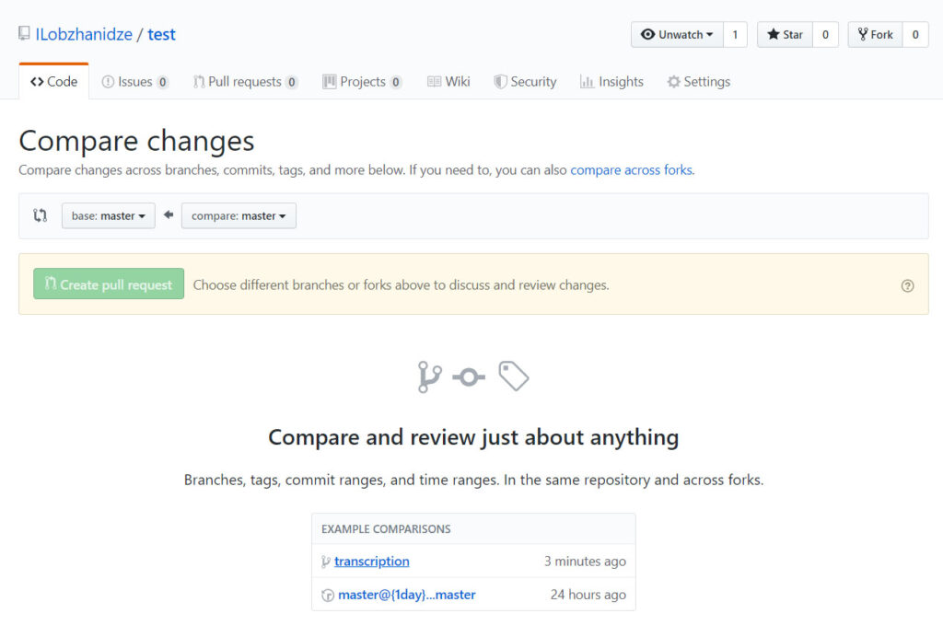
Task: Open the repository Settings tab
Action: click(698, 82)
